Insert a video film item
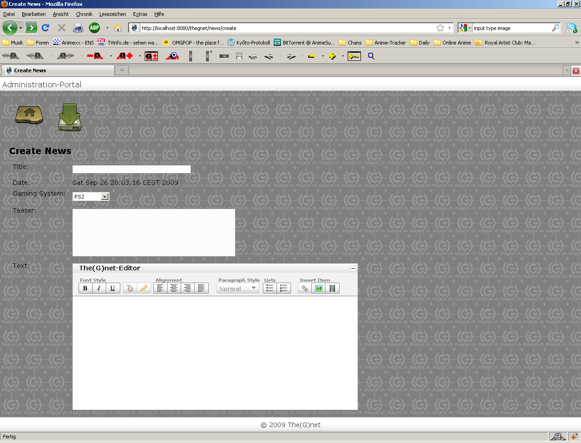Image resolution: width=581 pixels, height=443 pixels. click(332, 288)
